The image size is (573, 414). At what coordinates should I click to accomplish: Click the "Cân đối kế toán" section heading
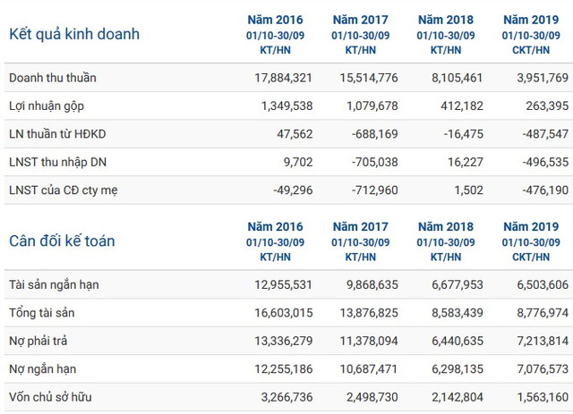click(x=62, y=241)
